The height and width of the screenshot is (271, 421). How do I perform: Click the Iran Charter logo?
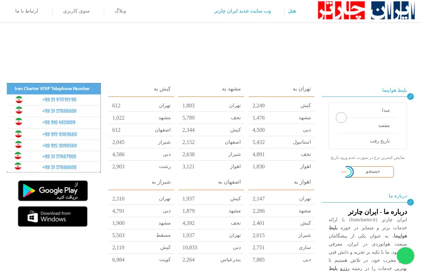pyautogui.click(x=366, y=11)
